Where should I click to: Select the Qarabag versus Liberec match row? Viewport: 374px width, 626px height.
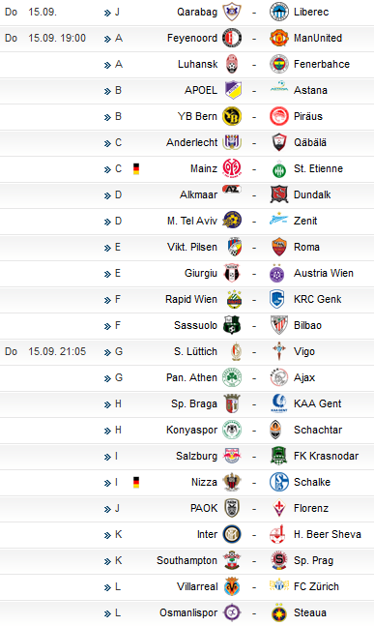pyautogui.click(x=187, y=12)
